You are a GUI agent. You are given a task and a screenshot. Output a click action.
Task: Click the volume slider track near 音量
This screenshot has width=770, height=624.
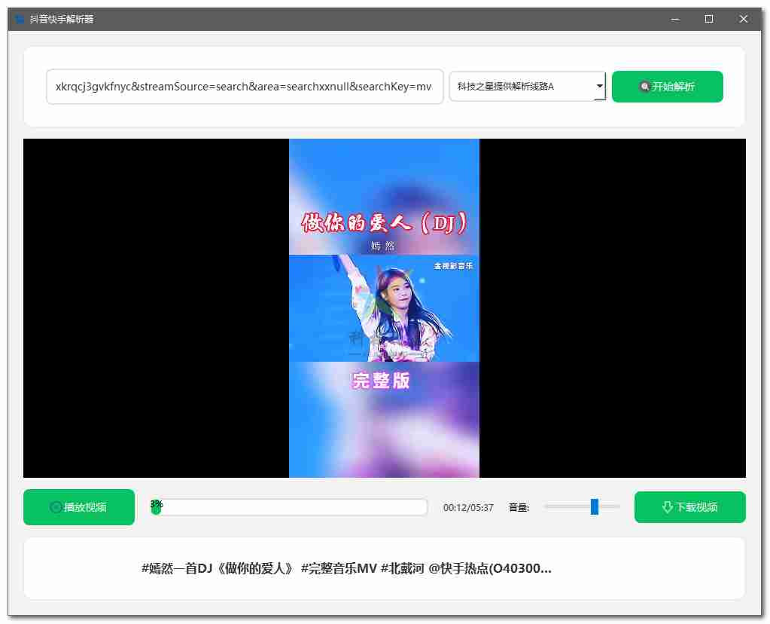pos(565,507)
